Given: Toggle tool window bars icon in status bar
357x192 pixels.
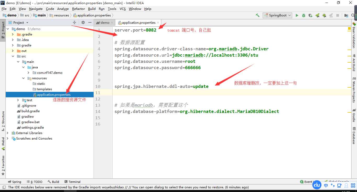Looking at the screenshot, I should point(4,187).
